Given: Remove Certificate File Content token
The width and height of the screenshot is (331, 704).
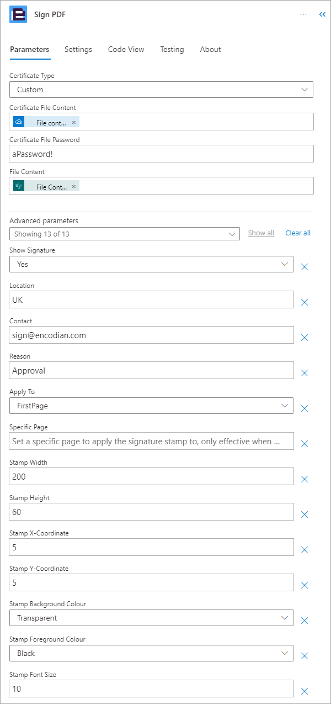Looking at the screenshot, I should point(73,123).
